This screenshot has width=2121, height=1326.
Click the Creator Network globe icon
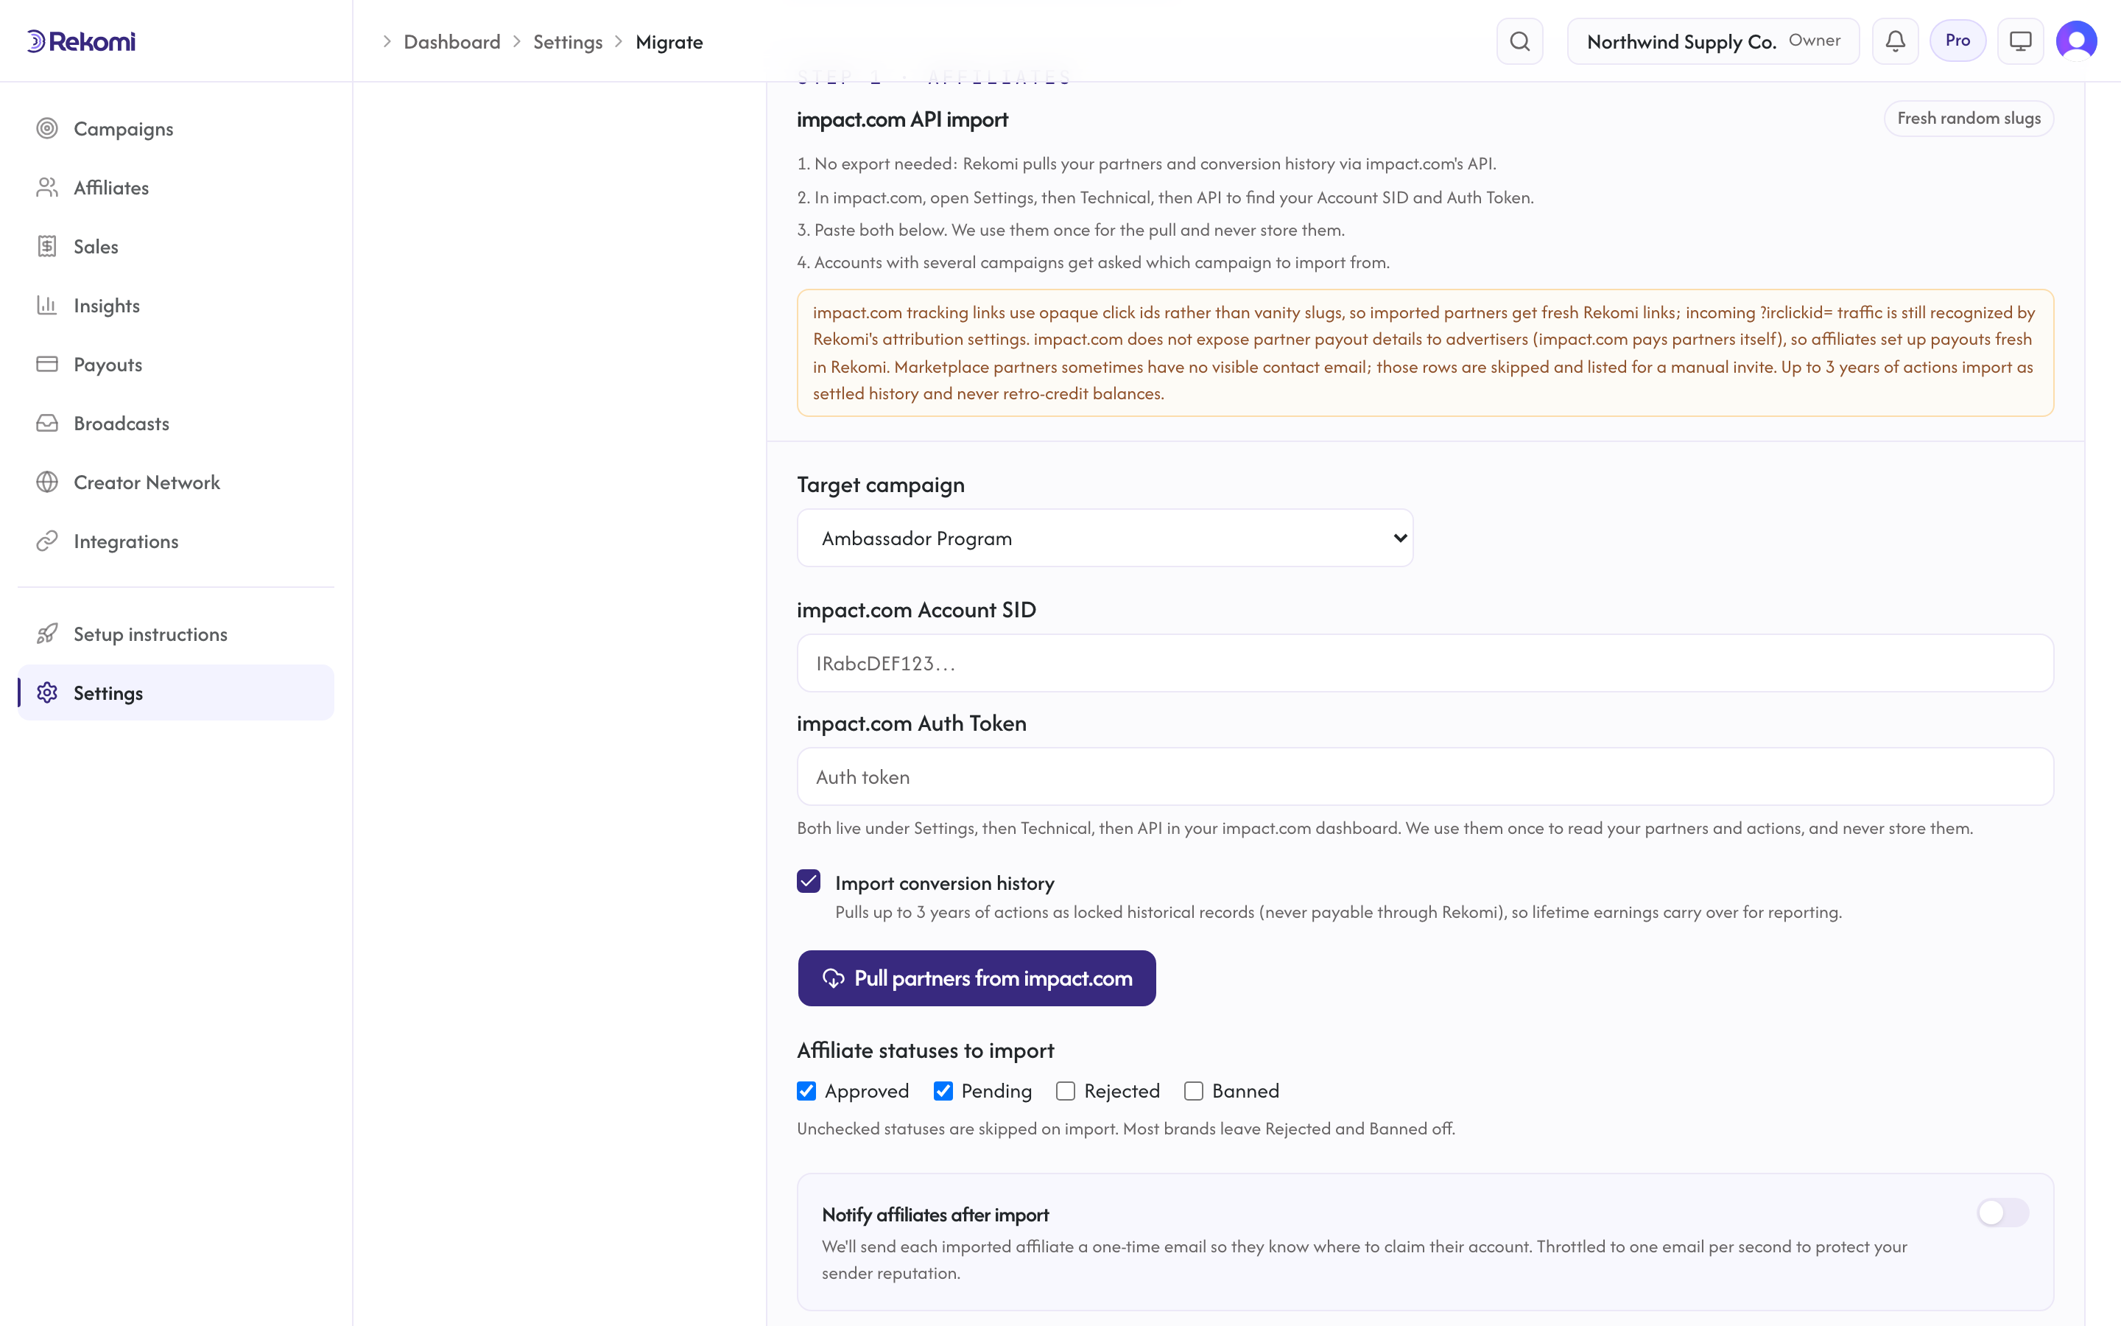tap(47, 482)
